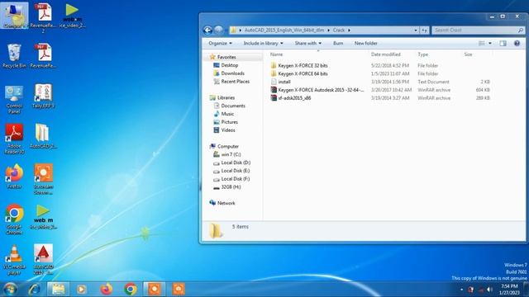Click the Explorer Forward arrow button

click(x=218, y=31)
